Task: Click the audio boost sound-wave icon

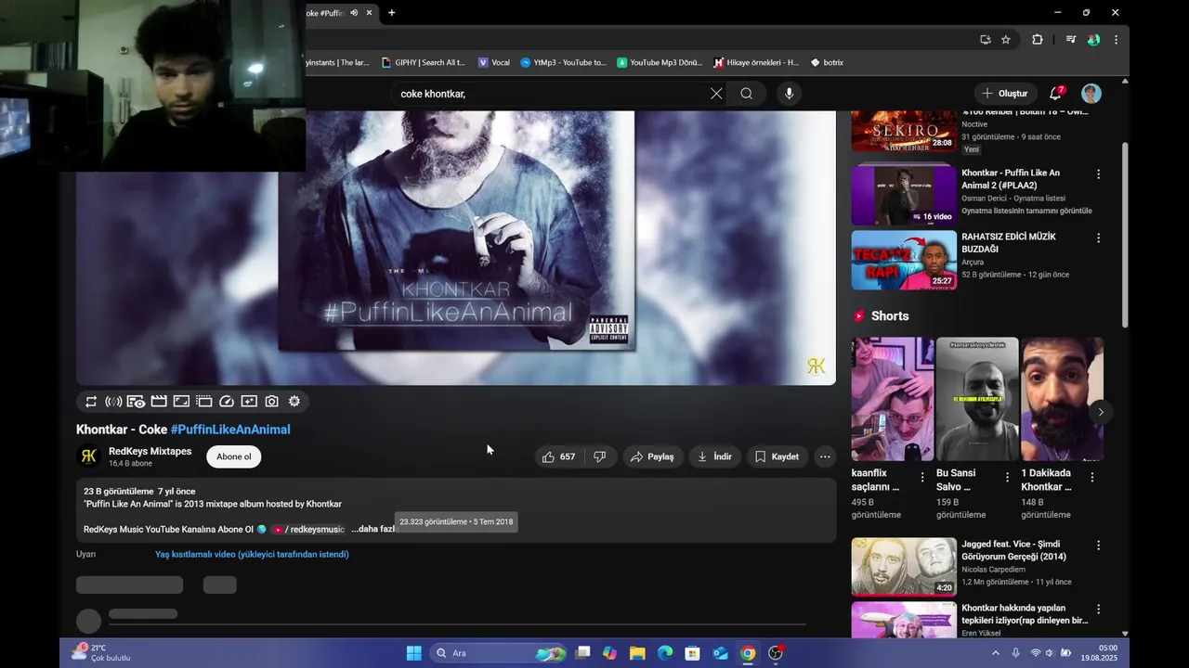Action: pyautogui.click(x=113, y=402)
